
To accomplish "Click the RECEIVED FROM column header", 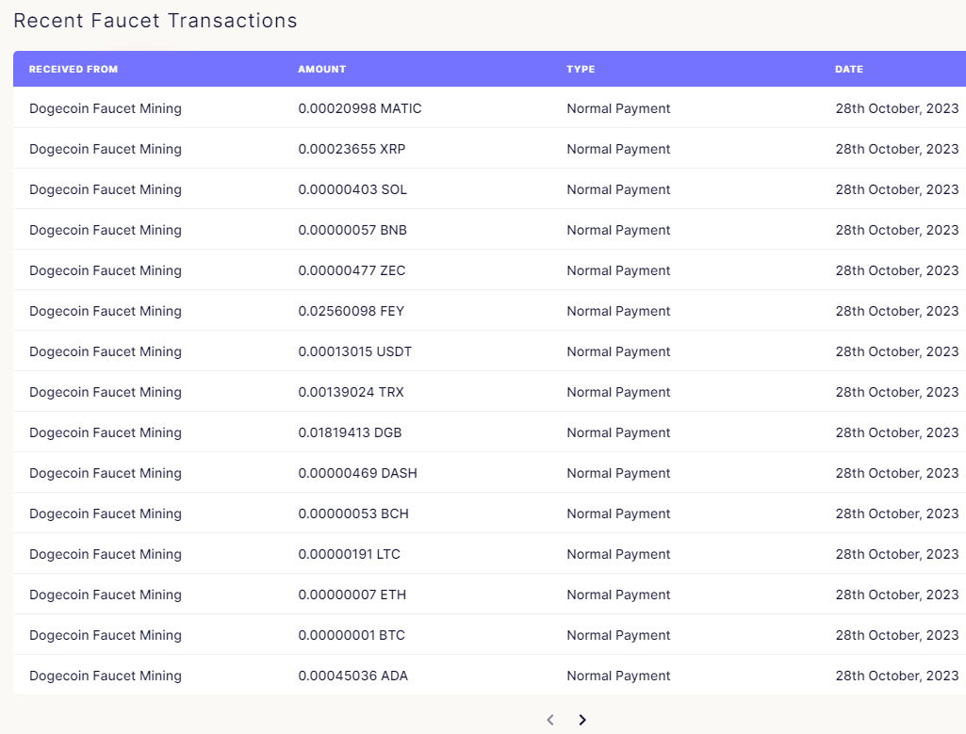I will [74, 69].
